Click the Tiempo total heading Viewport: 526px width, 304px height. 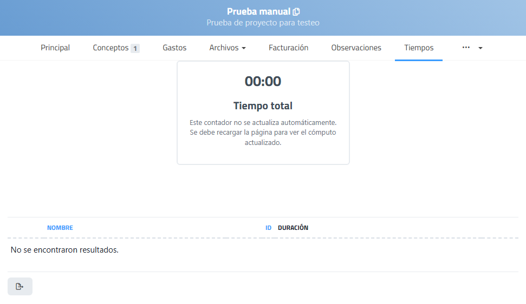263,105
